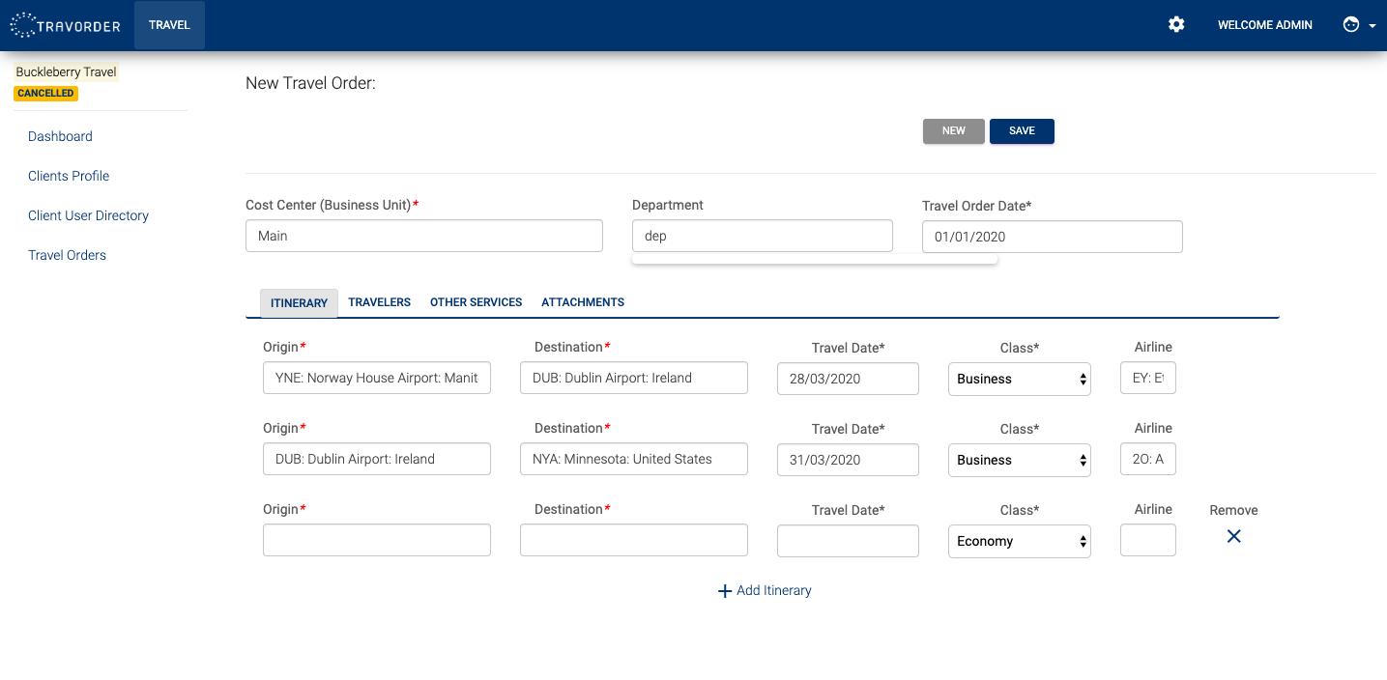Switch to the Travelers tab
Viewport: 1387px width, 680px height.
(379, 302)
